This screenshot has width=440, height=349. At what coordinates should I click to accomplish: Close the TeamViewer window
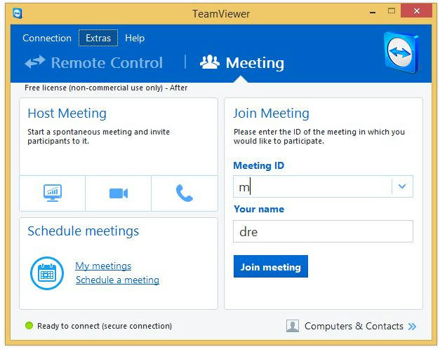(416, 11)
